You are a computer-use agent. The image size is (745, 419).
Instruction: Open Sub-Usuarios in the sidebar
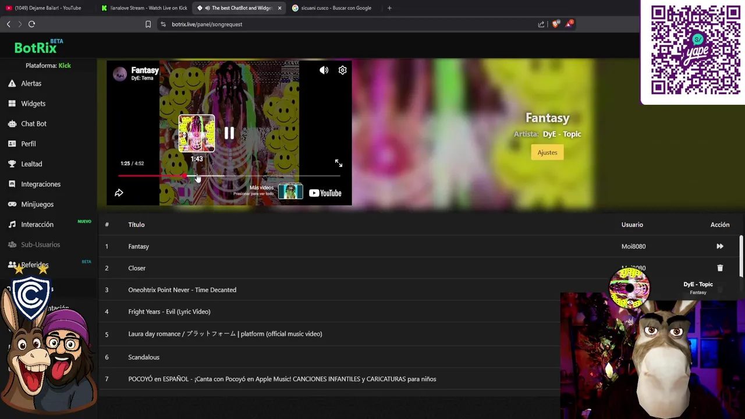point(40,244)
